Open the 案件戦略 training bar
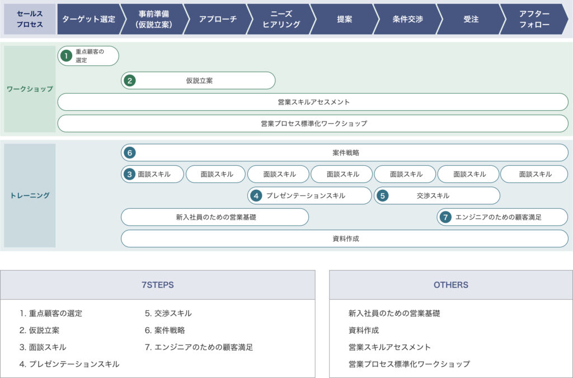 tap(345, 153)
